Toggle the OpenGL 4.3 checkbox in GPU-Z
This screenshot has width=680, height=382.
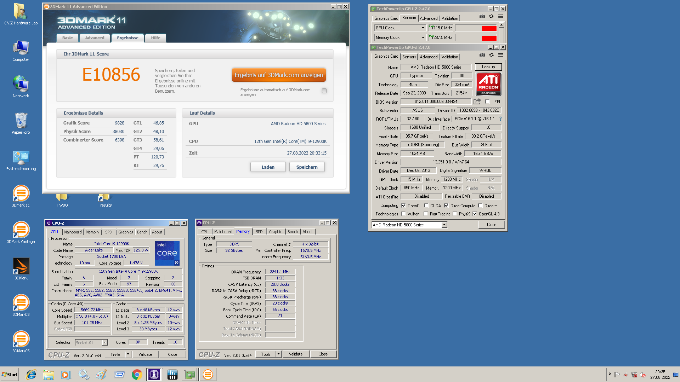click(475, 214)
